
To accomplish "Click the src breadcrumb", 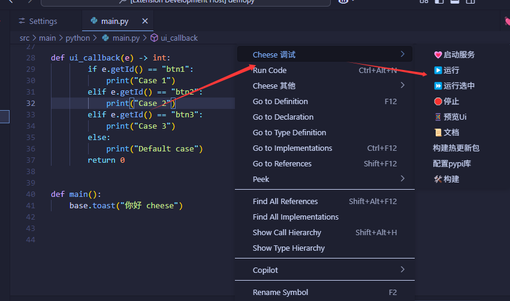I will [x=25, y=38].
